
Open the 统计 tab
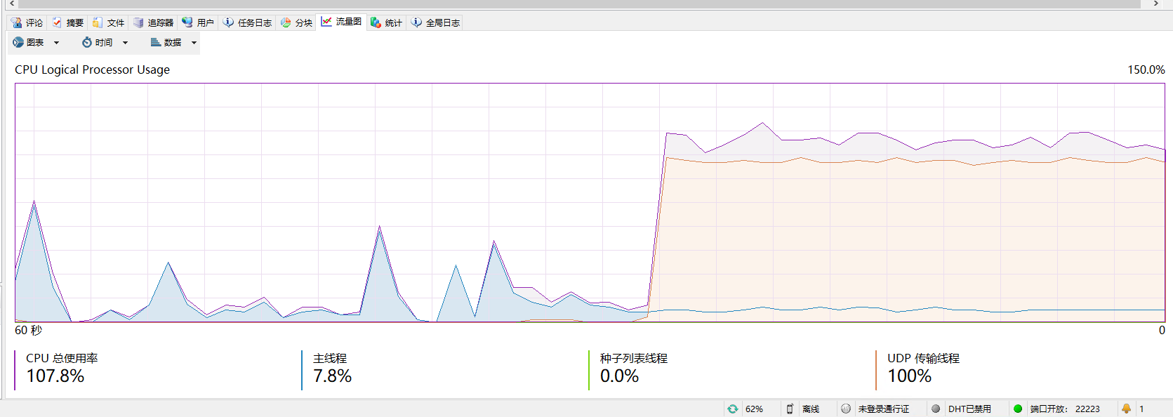coord(386,22)
